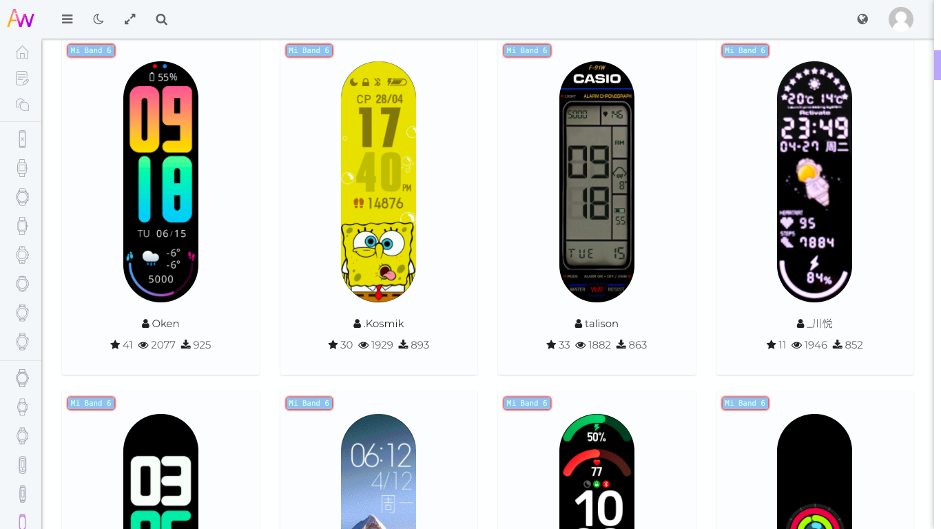Click the author name talison
Viewport: 941px width, 529px height.
[601, 324]
